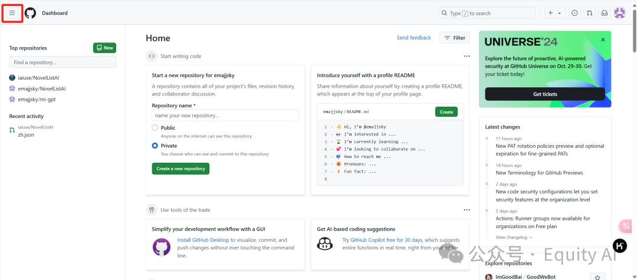Open the user profile avatar menu
This screenshot has width=637, height=280.
[620, 13]
